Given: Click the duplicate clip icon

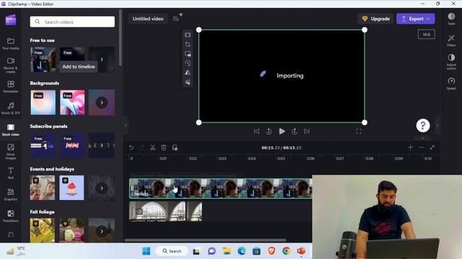Looking at the screenshot, I should 175,147.
